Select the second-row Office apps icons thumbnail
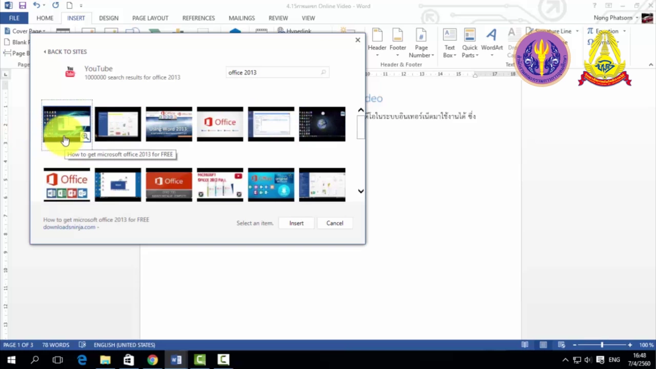Viewport: 656px width, 369px height. click(67, 184)
